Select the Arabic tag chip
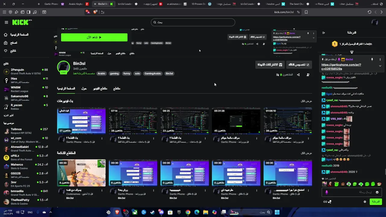Viewport: 386px width, 217px height. (x=102, y=74)
